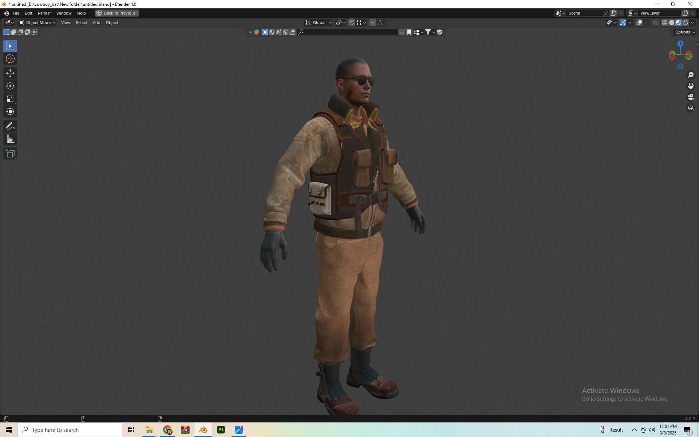This screenshot has width=699, height=437.
Task: Set selection mode to Extend
Action: tap(13, 32)
